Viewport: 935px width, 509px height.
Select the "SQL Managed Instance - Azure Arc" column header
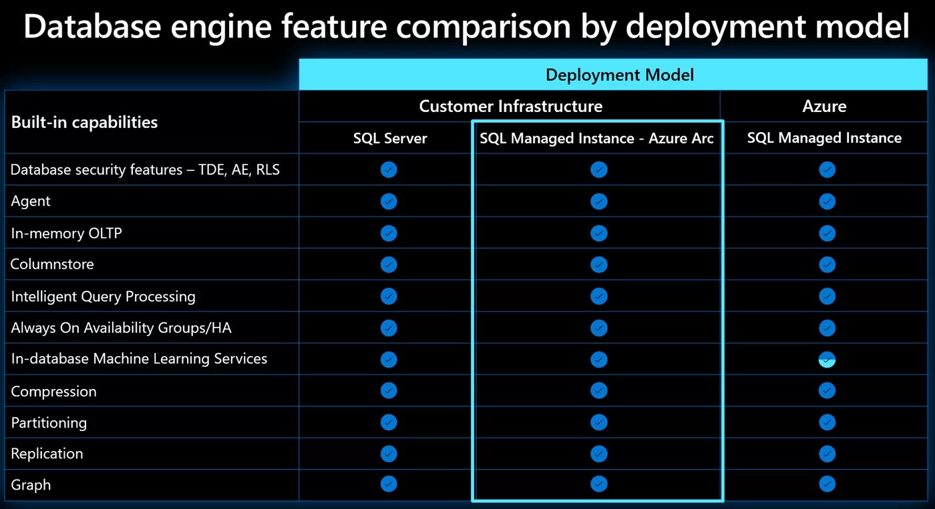coord(597,138)
